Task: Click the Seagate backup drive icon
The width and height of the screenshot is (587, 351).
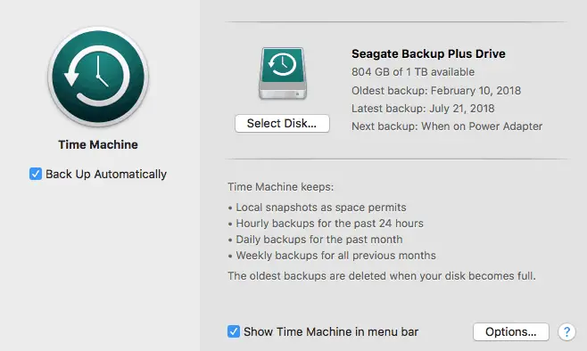Action: (283, 73)
